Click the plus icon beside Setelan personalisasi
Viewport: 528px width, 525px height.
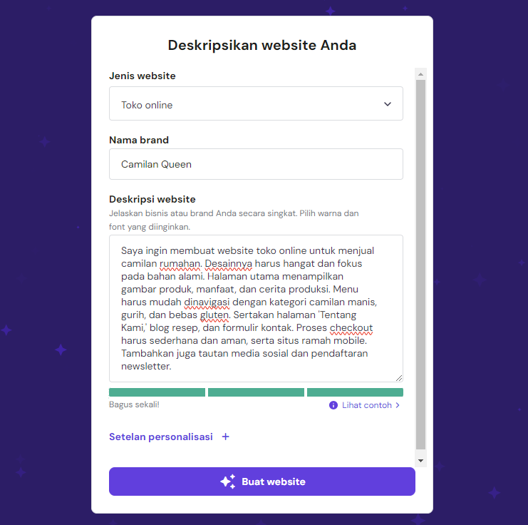pyautogui.click(x=225, y=437)
